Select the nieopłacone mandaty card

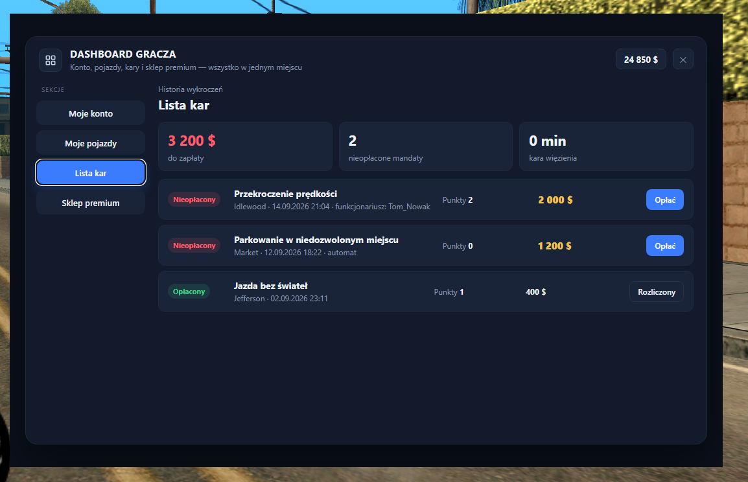[x=425, y=146]
